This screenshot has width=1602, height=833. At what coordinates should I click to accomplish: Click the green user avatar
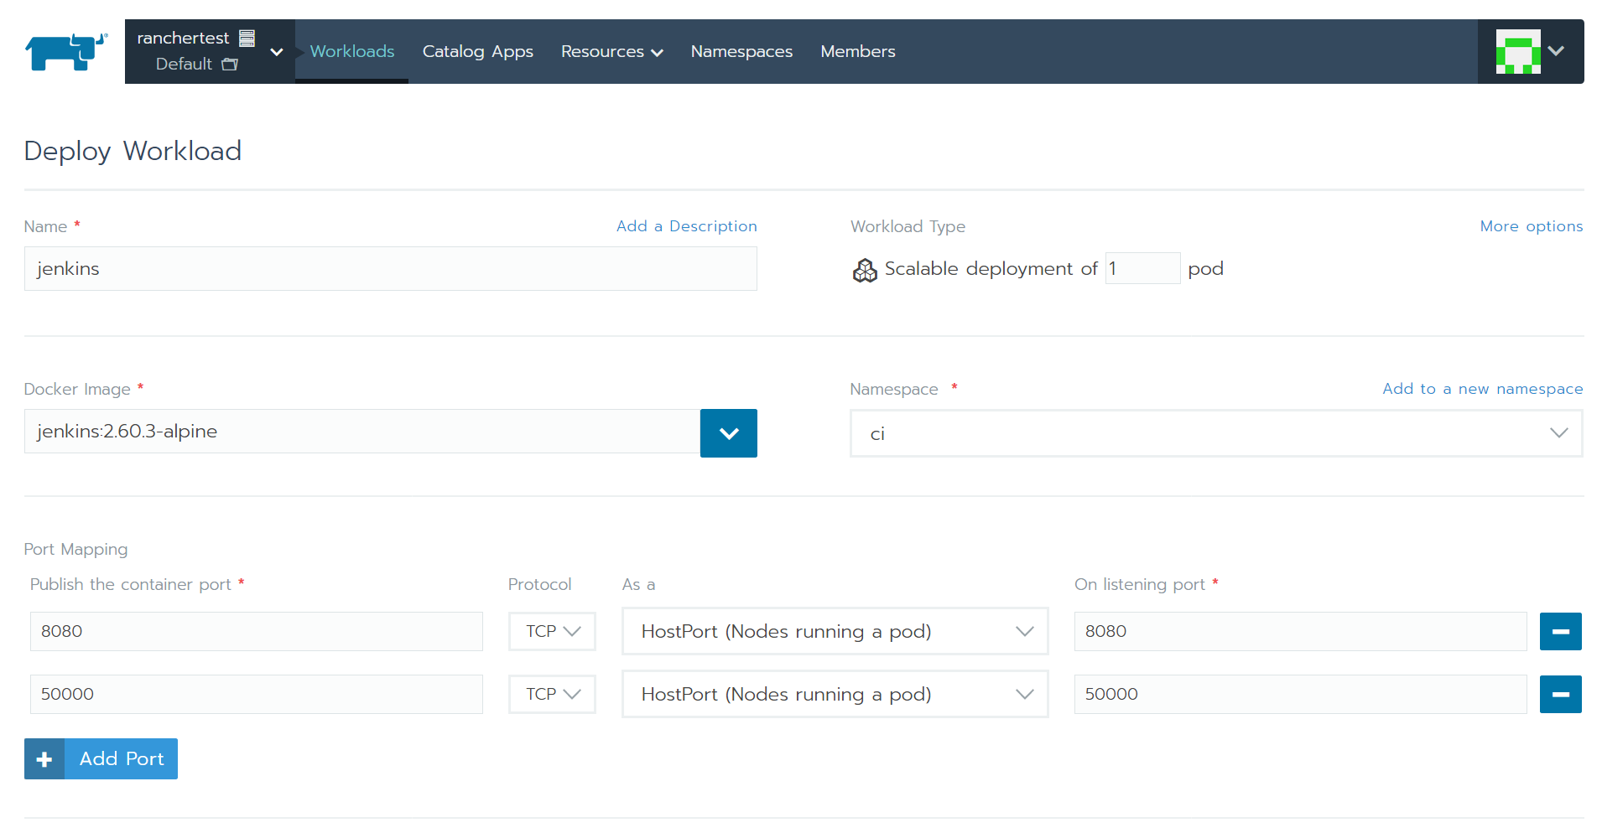[1518, 51]
